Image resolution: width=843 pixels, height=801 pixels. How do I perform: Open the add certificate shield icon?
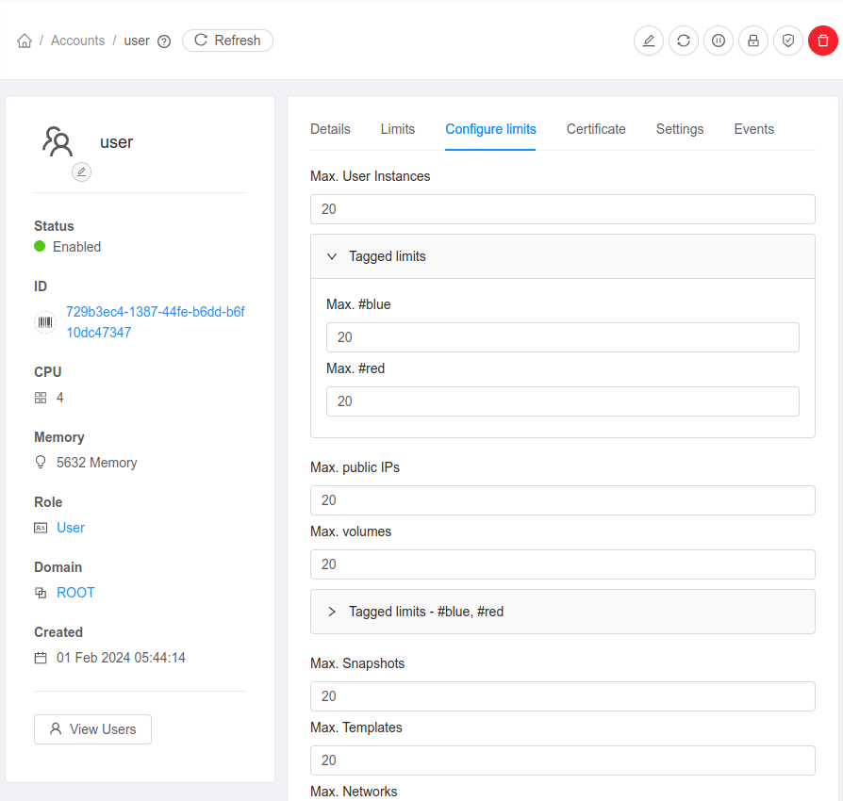pyautogui.click(x=787, y=41)
